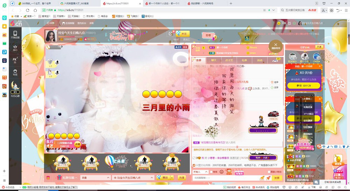Switch to the 活动 tab
The width and height of the screenshot is (350, 191).
tap(260, 60)
